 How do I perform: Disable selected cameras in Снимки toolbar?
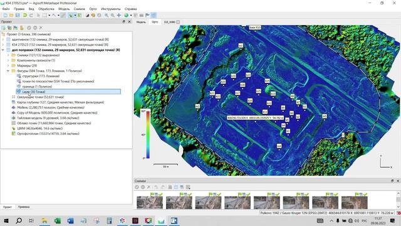point(143,187)
